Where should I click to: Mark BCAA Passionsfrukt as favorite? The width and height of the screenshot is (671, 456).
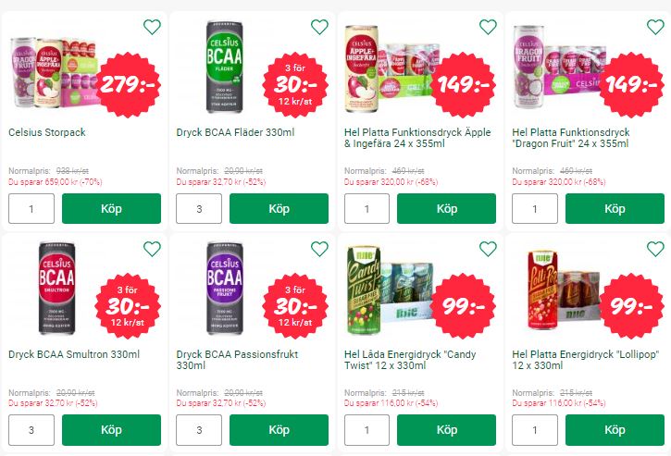click(x=319, y=249)
